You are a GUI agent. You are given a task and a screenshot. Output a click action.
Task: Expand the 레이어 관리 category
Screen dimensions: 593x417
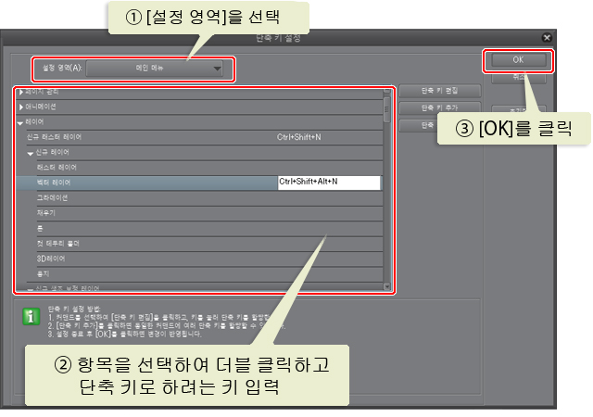(x=21, y=92)
